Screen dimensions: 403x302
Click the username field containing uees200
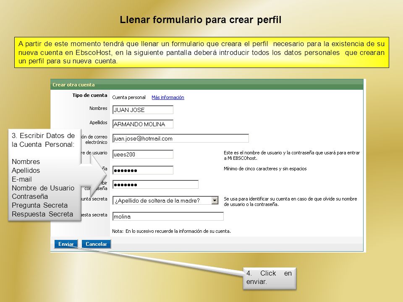(x=143, y=154)
